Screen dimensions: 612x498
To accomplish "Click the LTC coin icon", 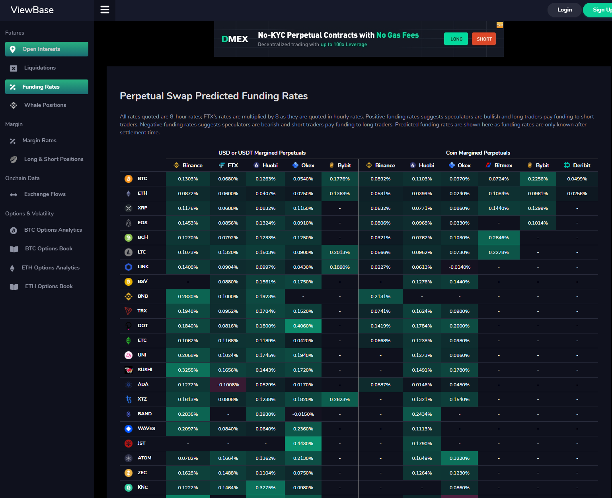I will 129,252.
